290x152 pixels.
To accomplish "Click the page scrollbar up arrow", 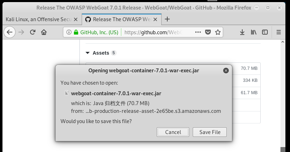I will tap(283, 42).
